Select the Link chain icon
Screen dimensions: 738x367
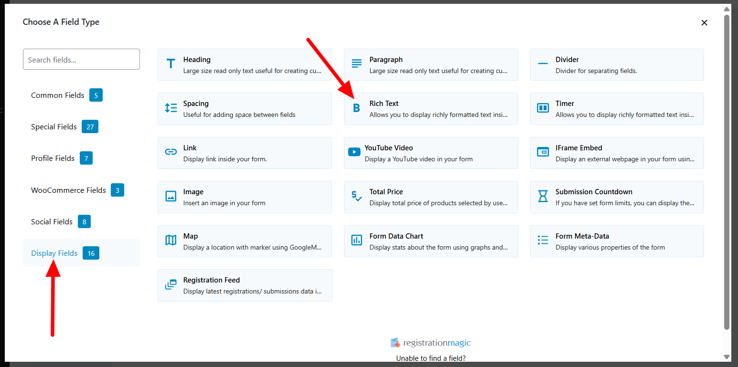point(171,152)
